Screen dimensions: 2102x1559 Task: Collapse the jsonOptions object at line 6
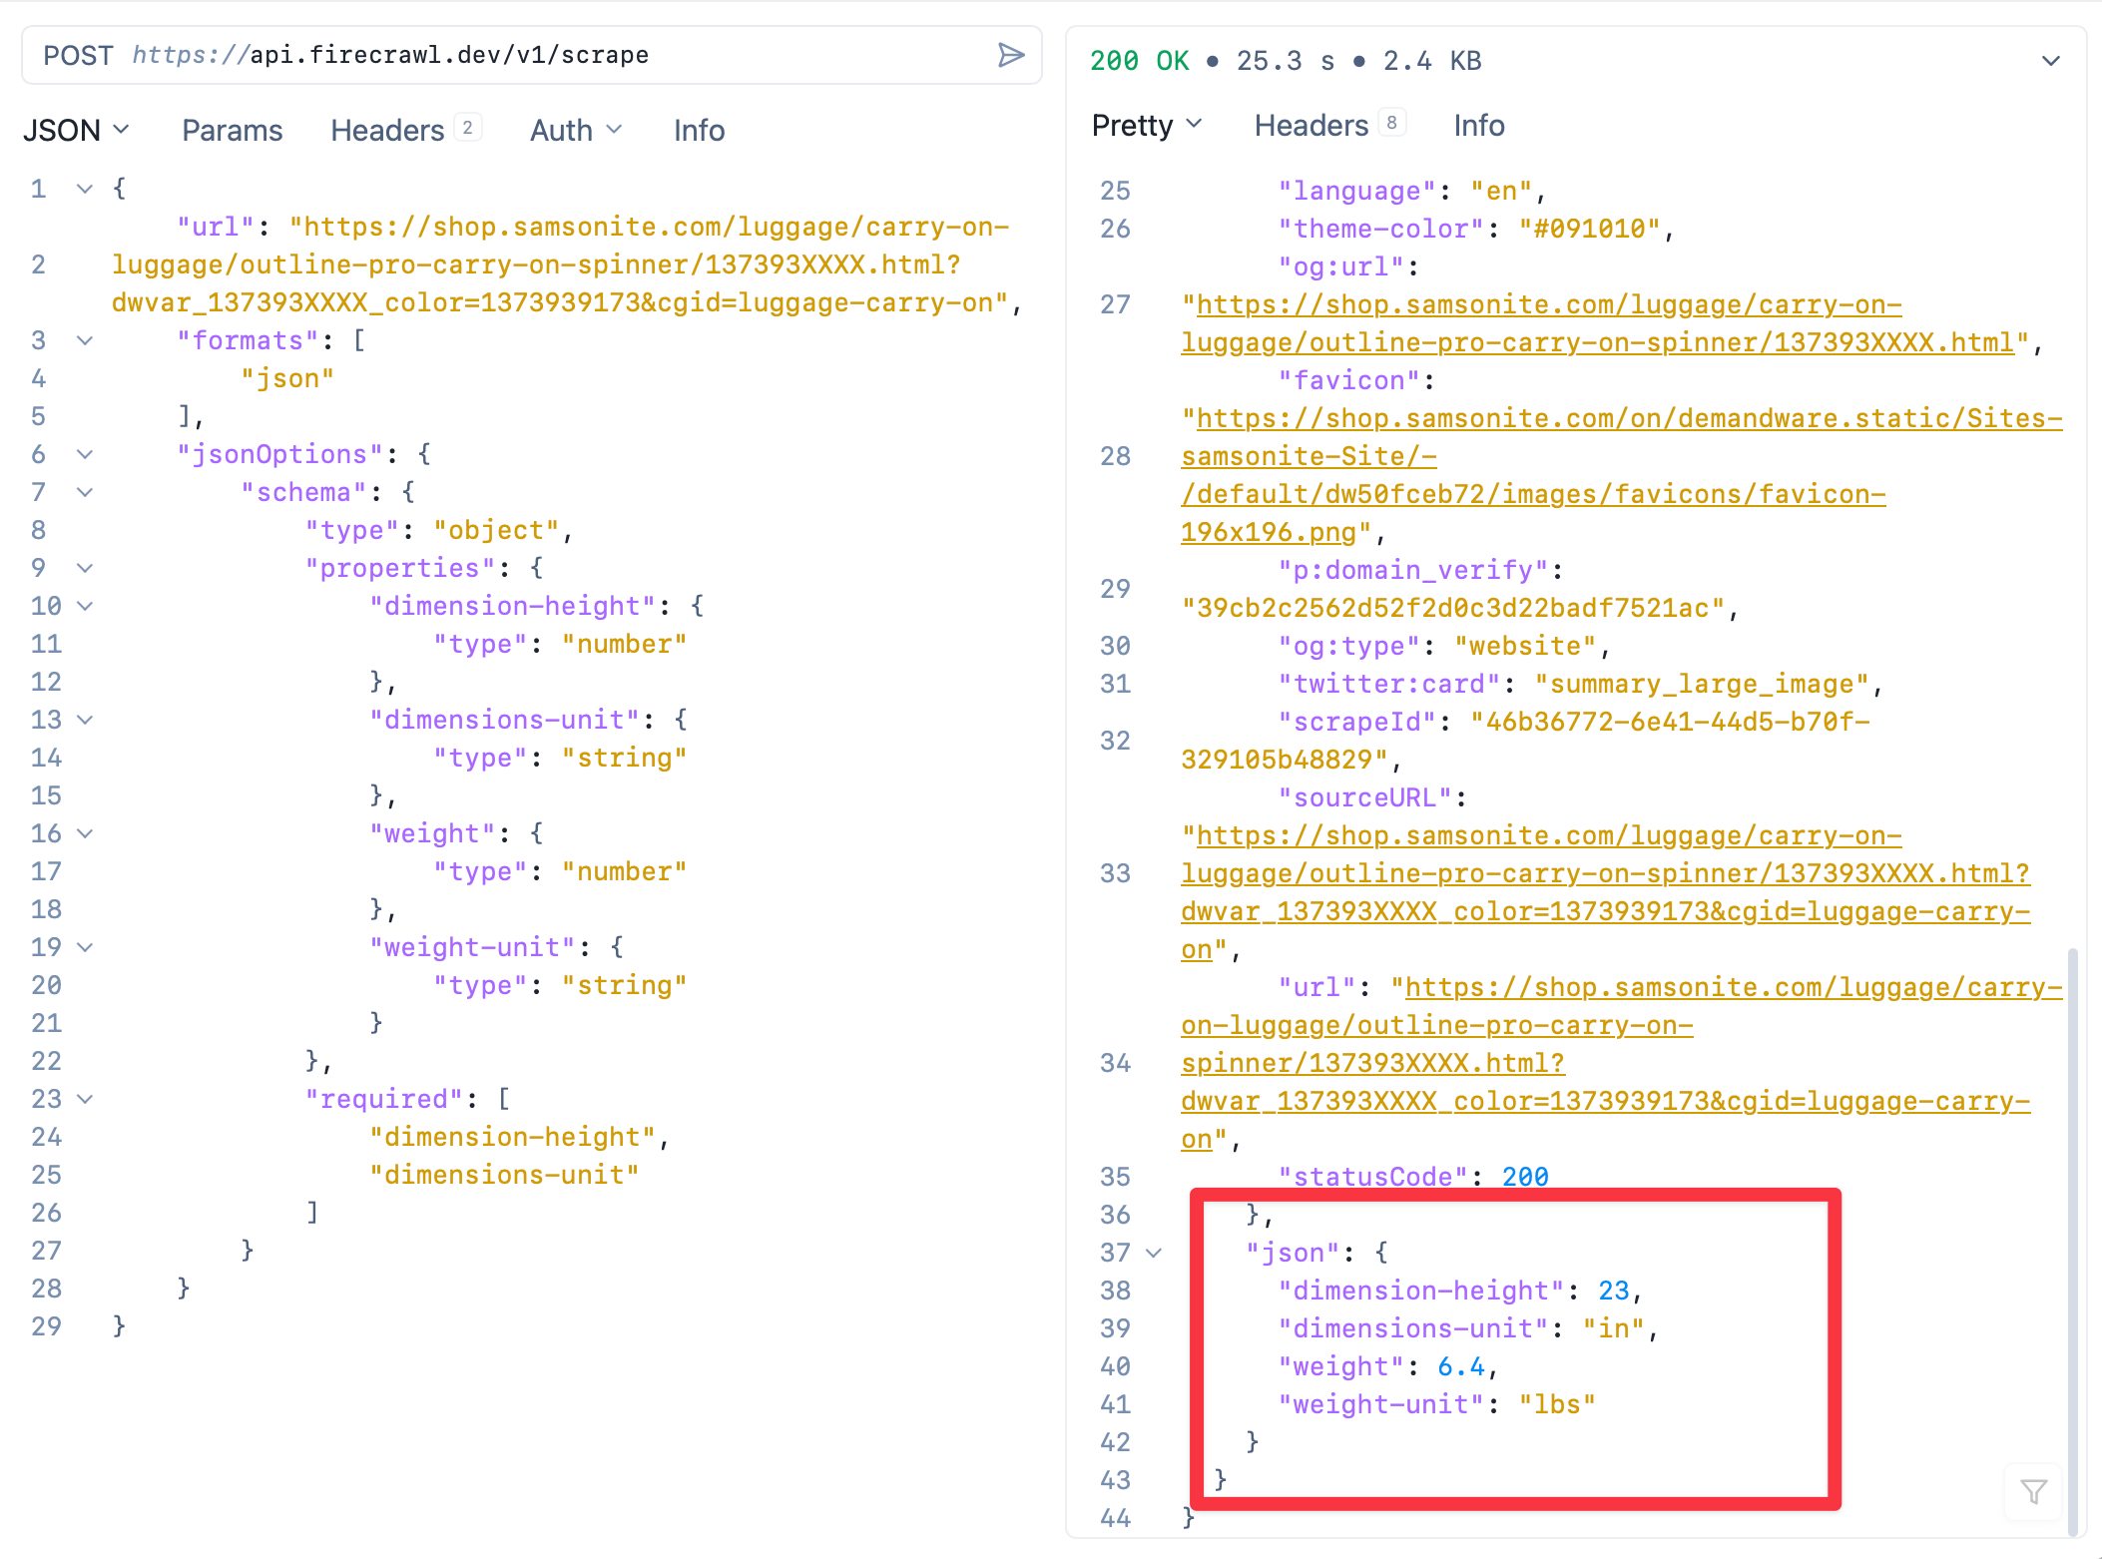coord(85,454)
